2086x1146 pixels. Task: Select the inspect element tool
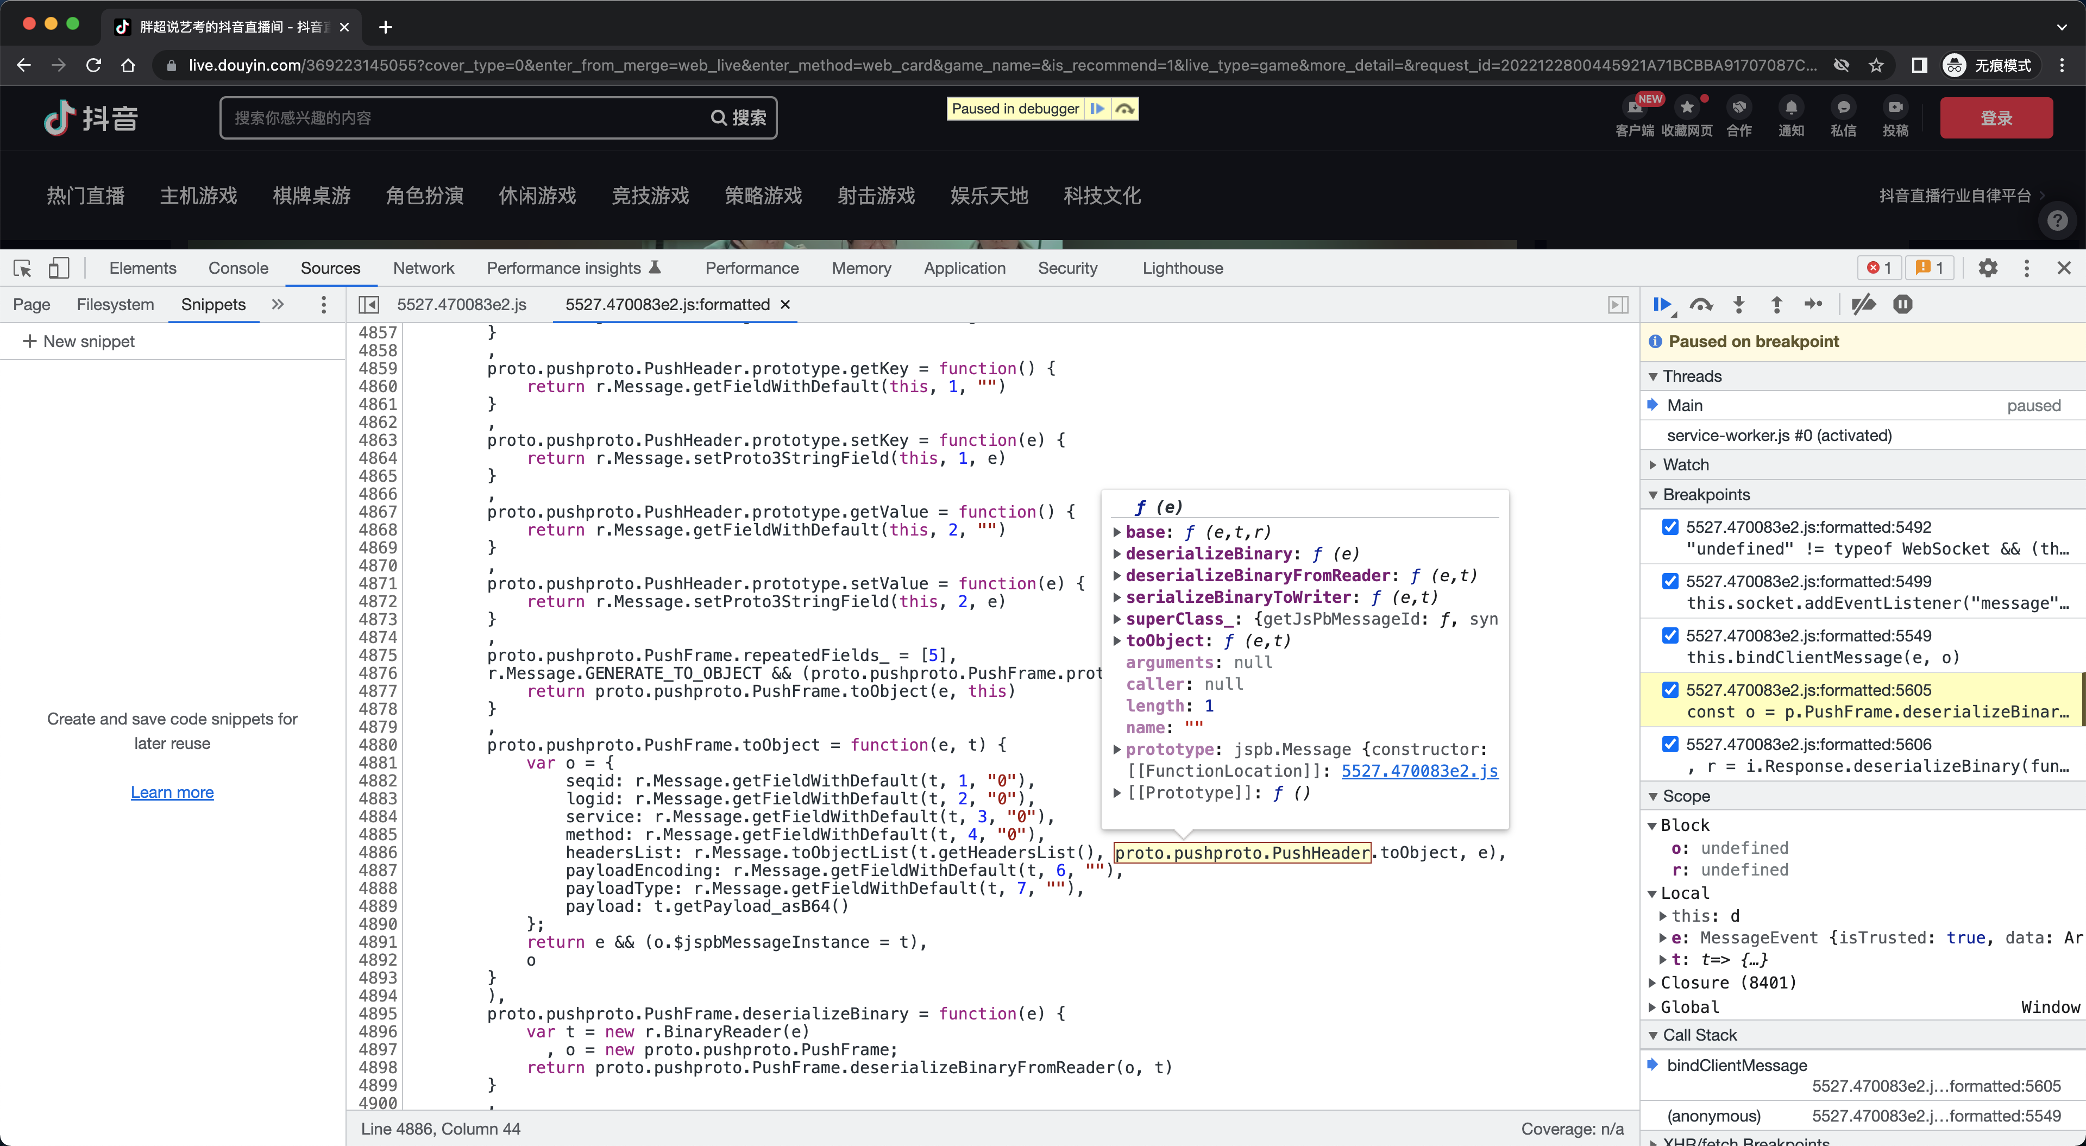23,268
